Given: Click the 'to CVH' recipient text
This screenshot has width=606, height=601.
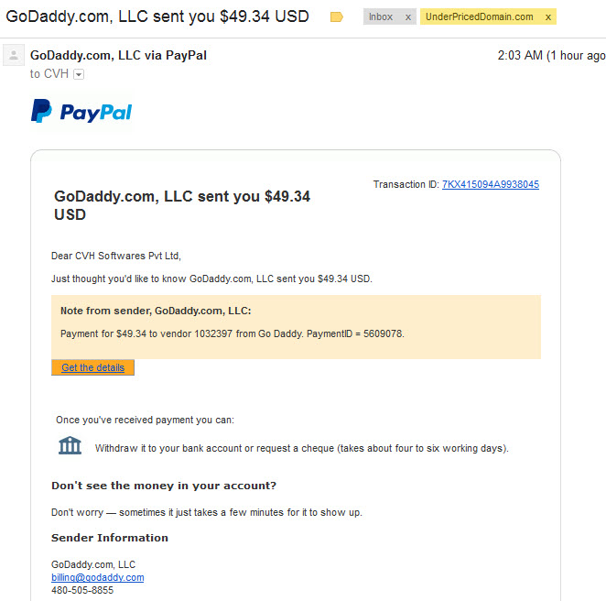Looking at the screenshot, I should pyautogui.click(x=49, y=74).
